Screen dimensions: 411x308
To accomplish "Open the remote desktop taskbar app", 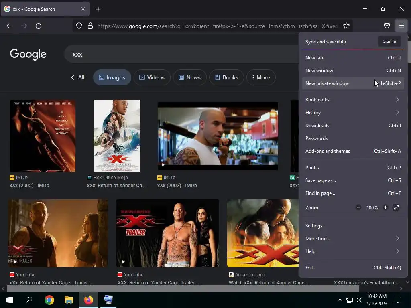I will (x=108, y=300).
